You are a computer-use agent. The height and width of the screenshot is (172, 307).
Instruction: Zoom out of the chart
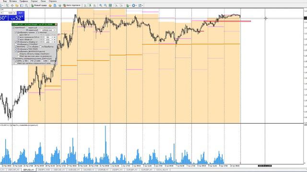(x=106, y=5)
